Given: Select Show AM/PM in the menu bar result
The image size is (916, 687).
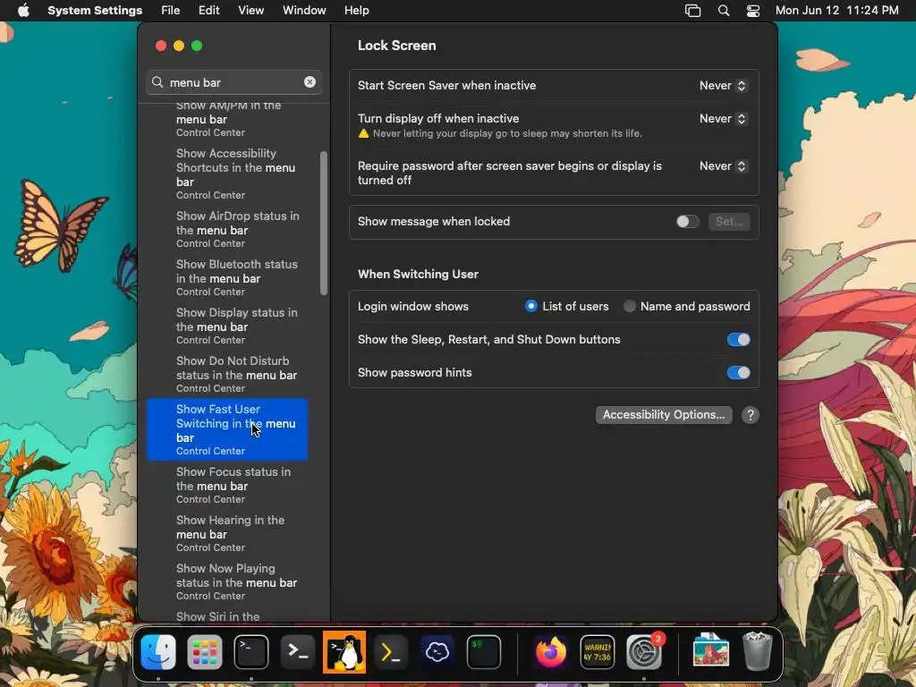Looking at the screenshot, I should [228, 121].
